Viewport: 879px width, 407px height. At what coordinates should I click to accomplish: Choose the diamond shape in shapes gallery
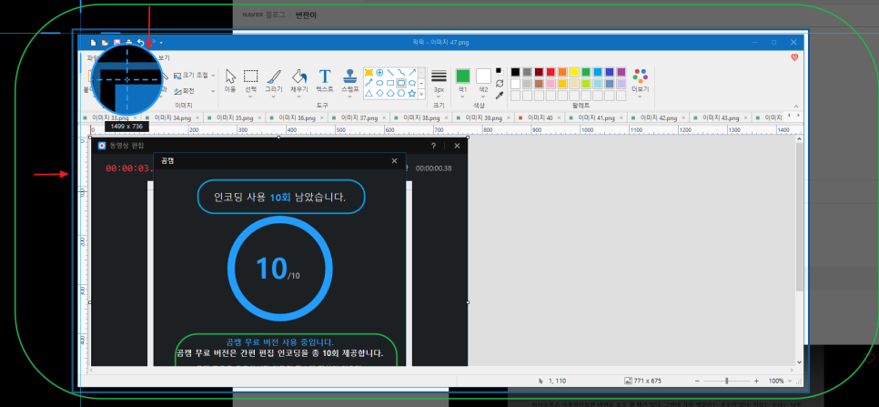coord(379,93)
